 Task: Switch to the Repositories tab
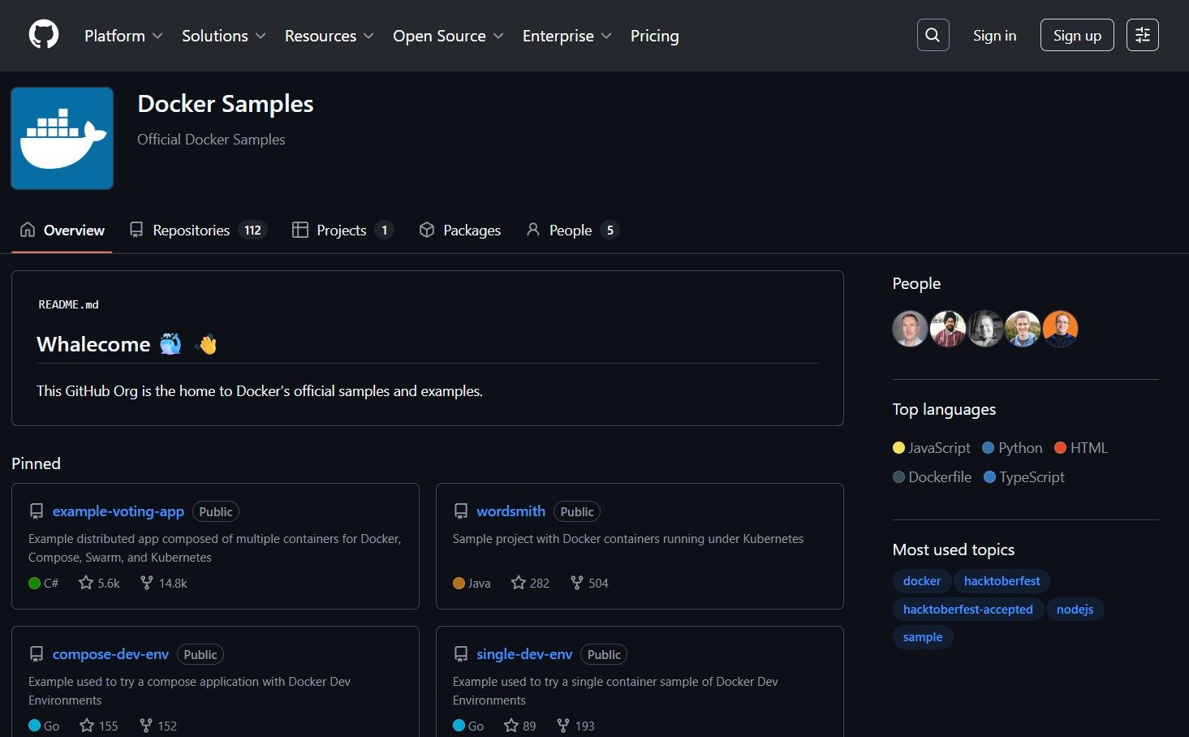coord(198,231)
